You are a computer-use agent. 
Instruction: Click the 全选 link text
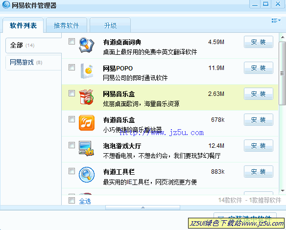click(85, 201)
